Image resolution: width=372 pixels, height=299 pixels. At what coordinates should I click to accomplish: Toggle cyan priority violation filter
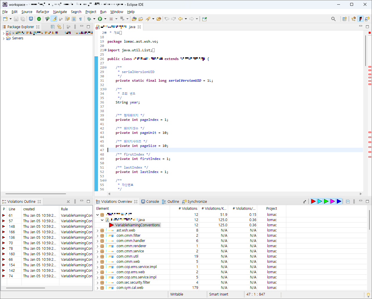[320, 201]
